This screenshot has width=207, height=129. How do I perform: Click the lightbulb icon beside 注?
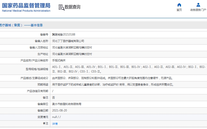[x=44, y=123]
